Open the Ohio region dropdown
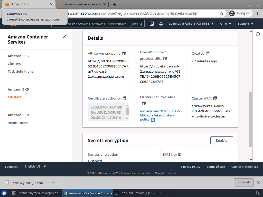The height and width of the screenshot is (197, 263). [x=226, y=24]
